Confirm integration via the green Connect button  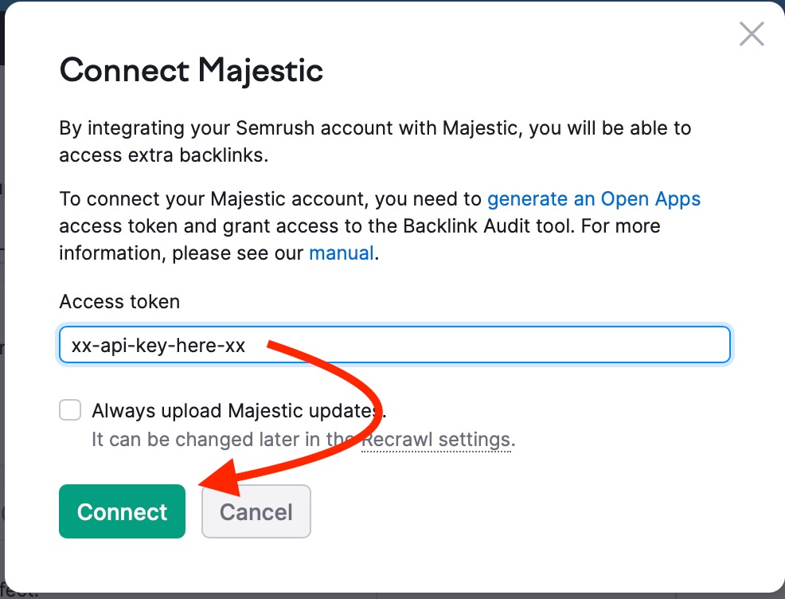(122, 511)
